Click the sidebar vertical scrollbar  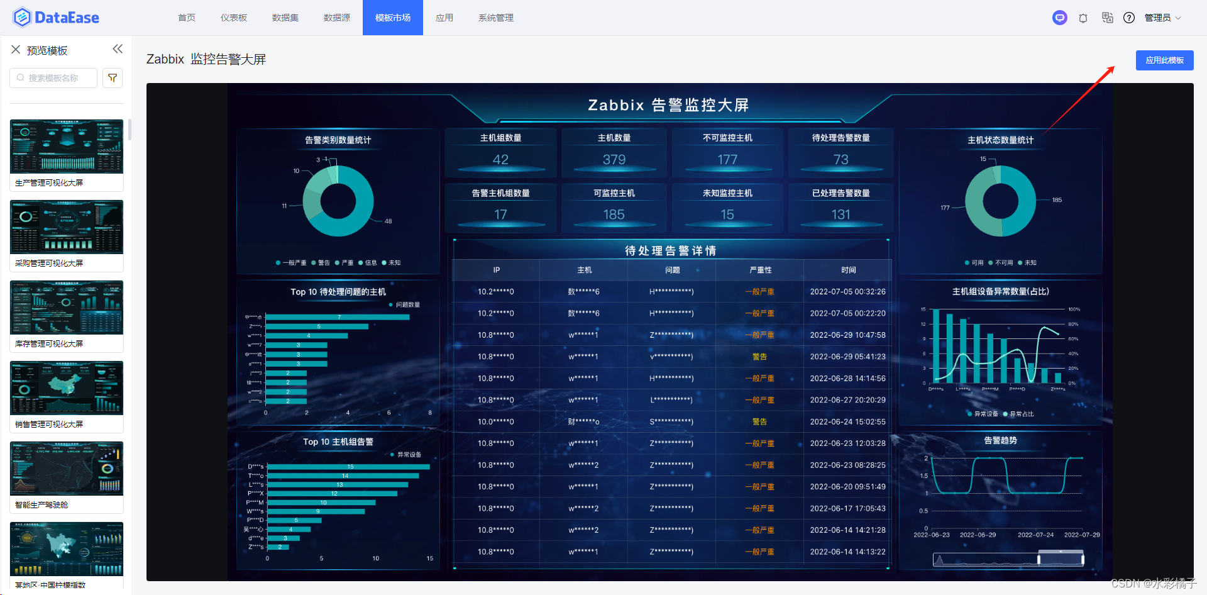pos(130,130)
